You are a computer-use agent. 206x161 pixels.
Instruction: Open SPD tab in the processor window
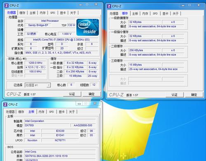[x=53, y=13]
